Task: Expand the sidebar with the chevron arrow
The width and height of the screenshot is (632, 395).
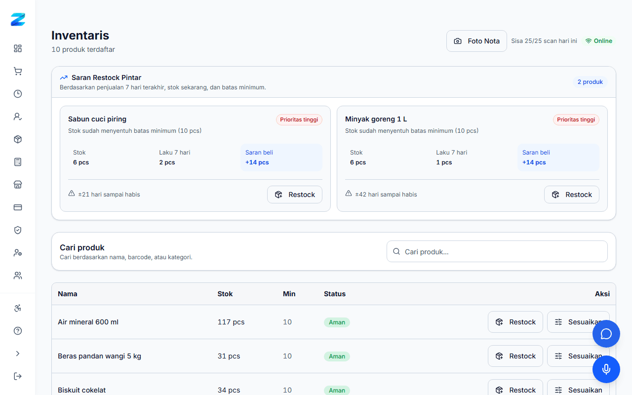Action: tap(18, 354)
